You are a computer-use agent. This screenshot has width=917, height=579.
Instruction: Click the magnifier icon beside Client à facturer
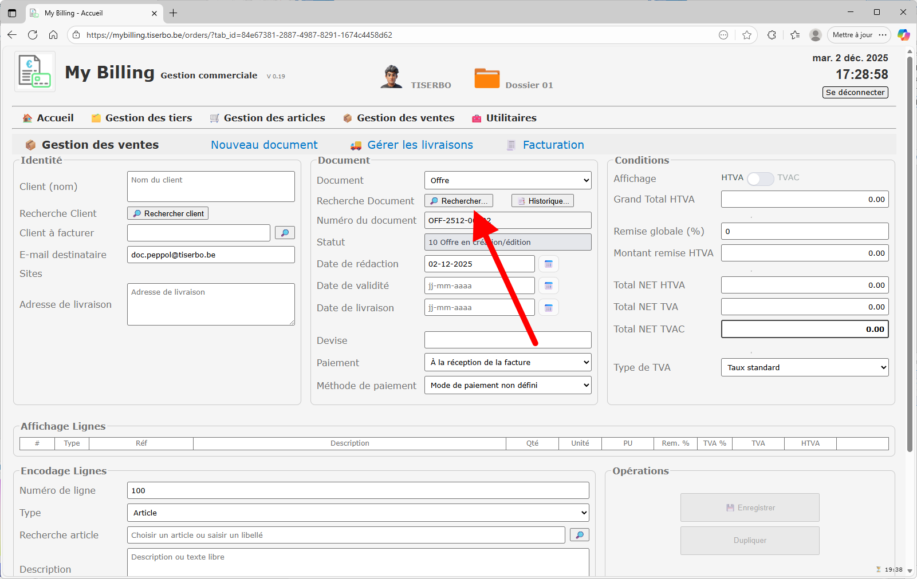(x=285, y=233)
